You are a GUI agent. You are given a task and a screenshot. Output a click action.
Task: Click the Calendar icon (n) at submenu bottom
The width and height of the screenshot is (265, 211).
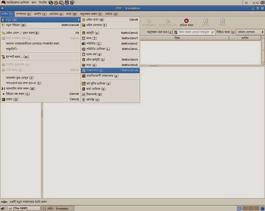pos(83,100)
